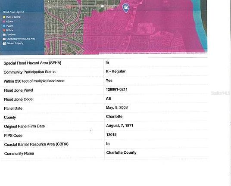Screen dimensions: 231x186
Task: Click the 'Flood Zone Legend' heading
Action: pyautogui.click(x=13, y=12)
